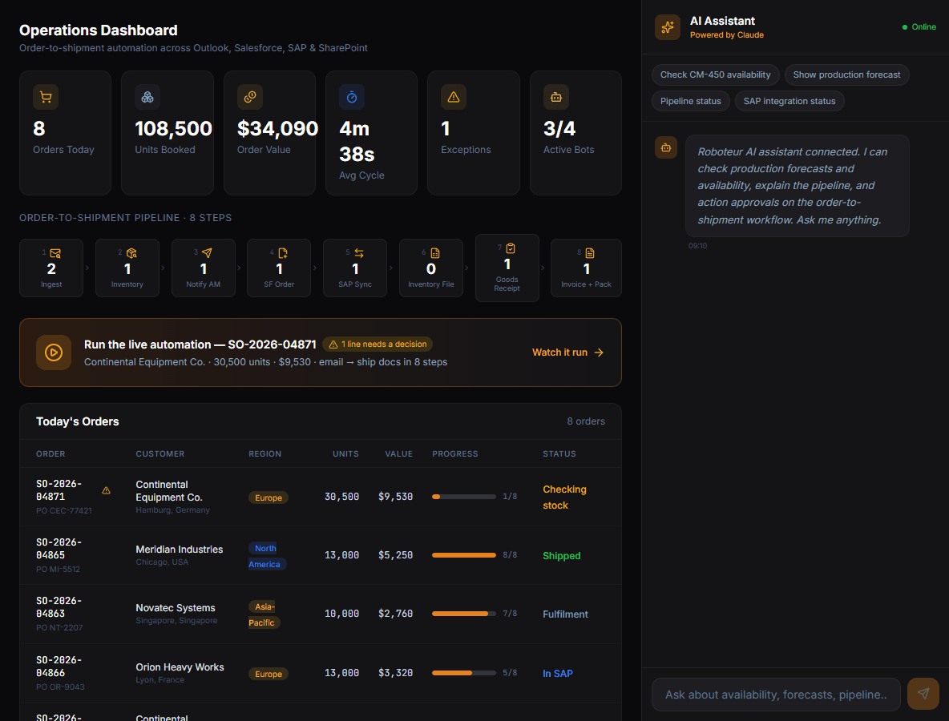The image size is (949, 721).
Task: Click the '1 line needs a decision' badge
Action: 378,344
